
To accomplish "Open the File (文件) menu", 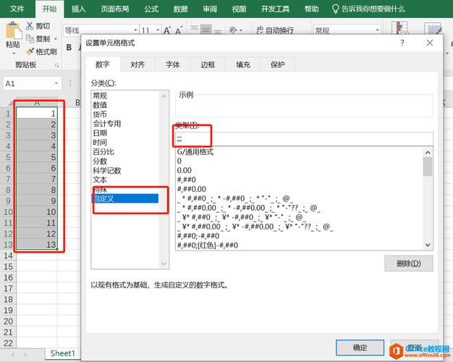I will pyautogui.click(x=17, y=9).
